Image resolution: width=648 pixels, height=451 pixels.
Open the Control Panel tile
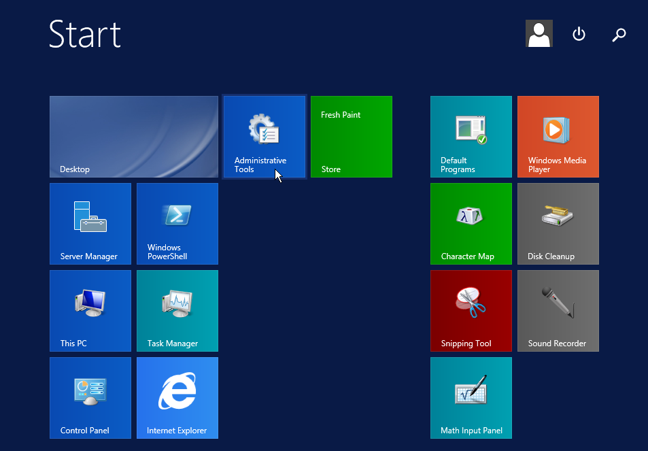point(90,398)
